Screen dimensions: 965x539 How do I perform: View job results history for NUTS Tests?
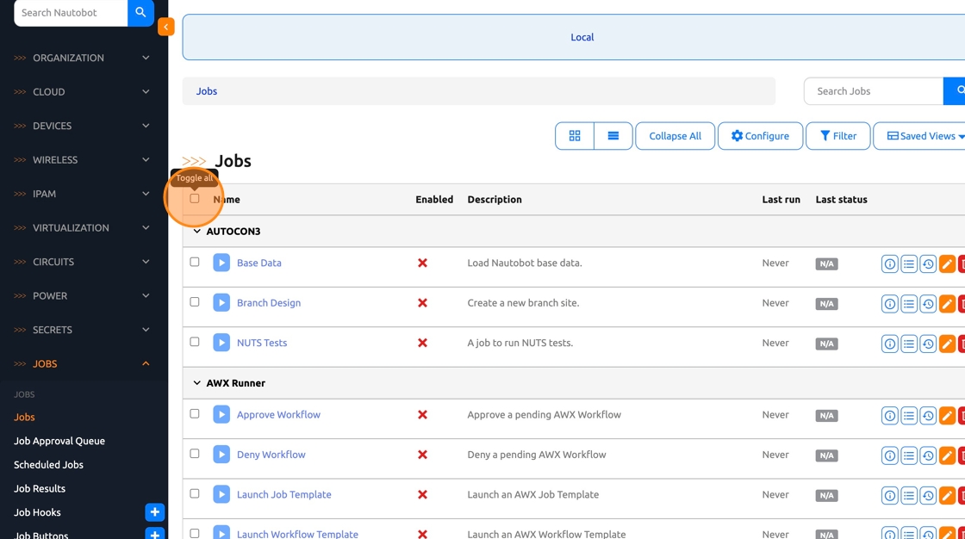click(x=927, y=344)
